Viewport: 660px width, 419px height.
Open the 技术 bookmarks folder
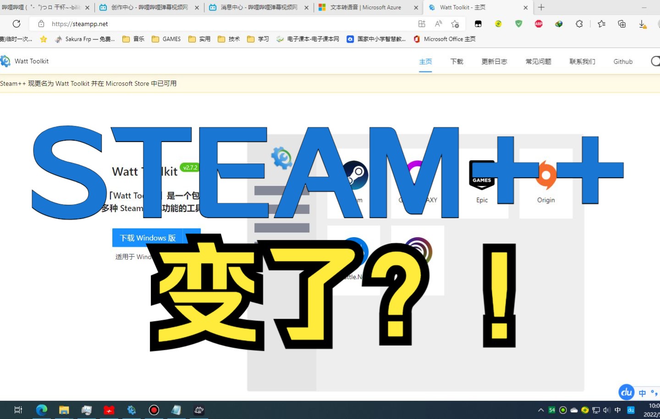pyautogui.click(x=229, y=39)
